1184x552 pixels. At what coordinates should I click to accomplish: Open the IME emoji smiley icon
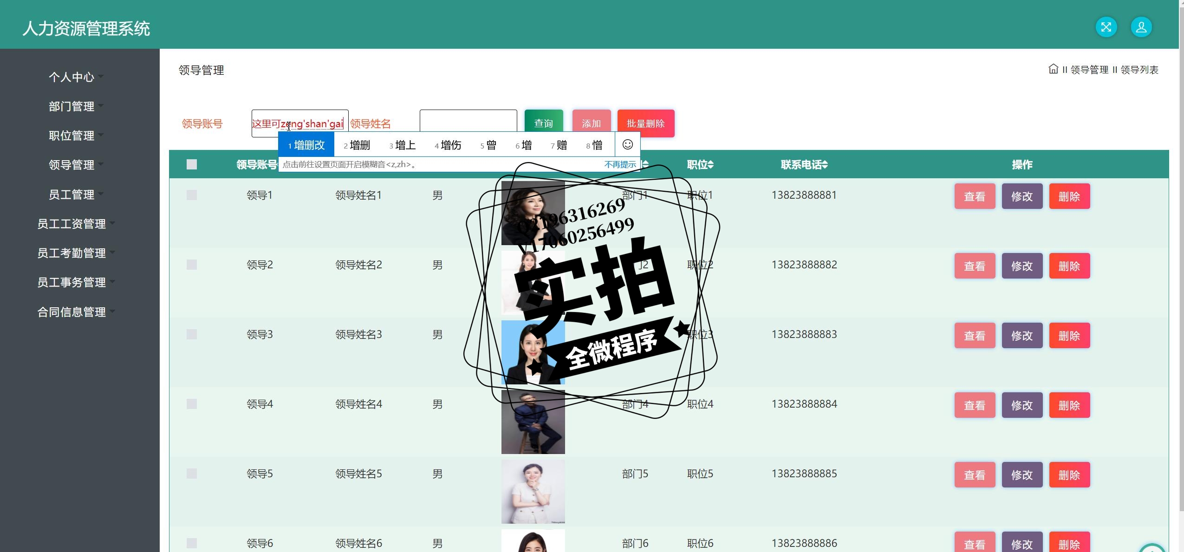click(627, 144)
